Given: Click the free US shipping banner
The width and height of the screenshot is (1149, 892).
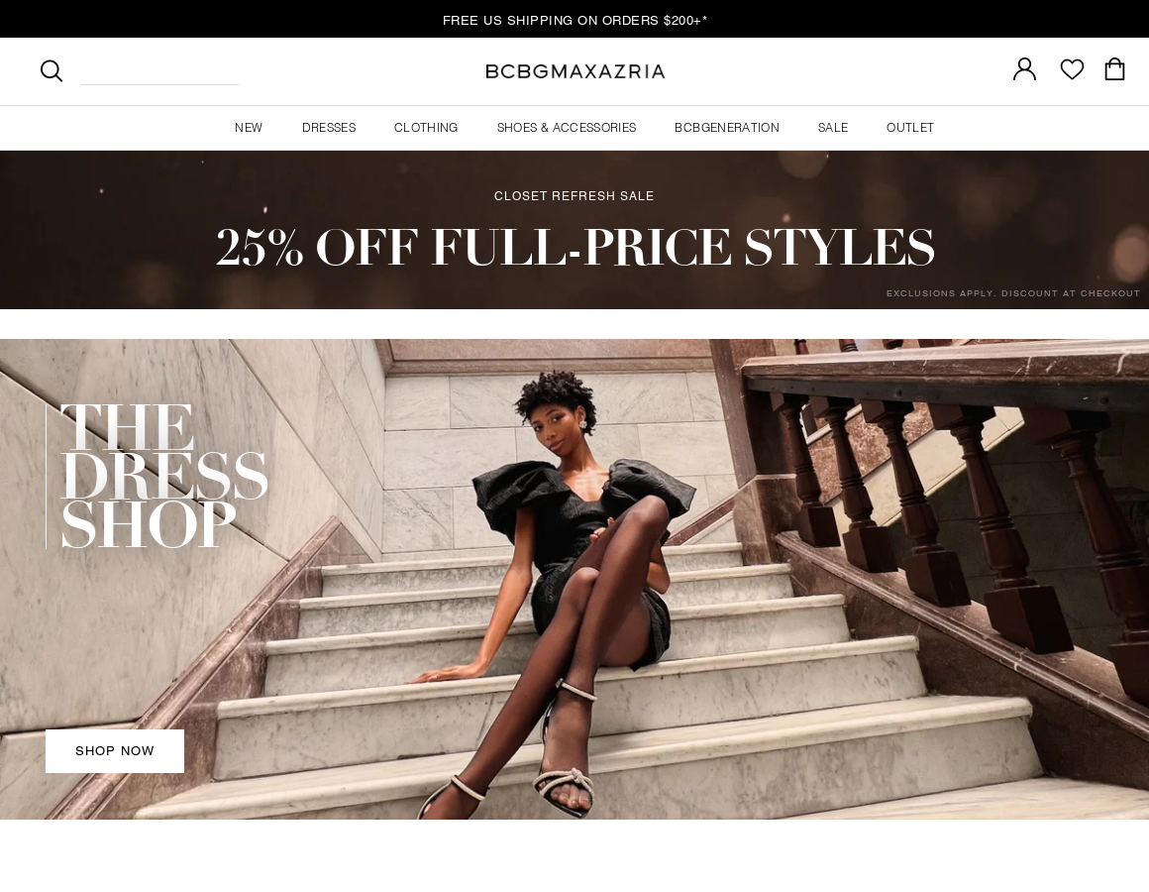Looking at the screenshot, I should click(574, 20).
